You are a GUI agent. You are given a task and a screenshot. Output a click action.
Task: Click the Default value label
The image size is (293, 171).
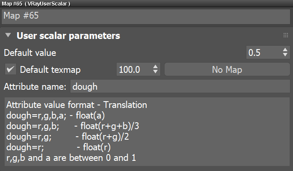[30, 53]
